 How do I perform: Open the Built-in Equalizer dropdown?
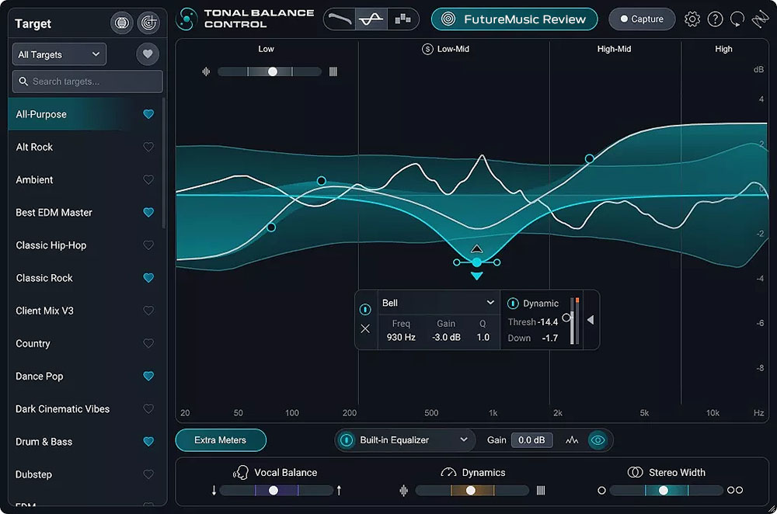(x=404, y=440)
